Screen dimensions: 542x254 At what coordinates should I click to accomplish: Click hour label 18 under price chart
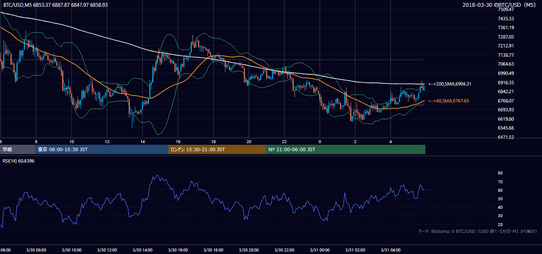point(213,141)
